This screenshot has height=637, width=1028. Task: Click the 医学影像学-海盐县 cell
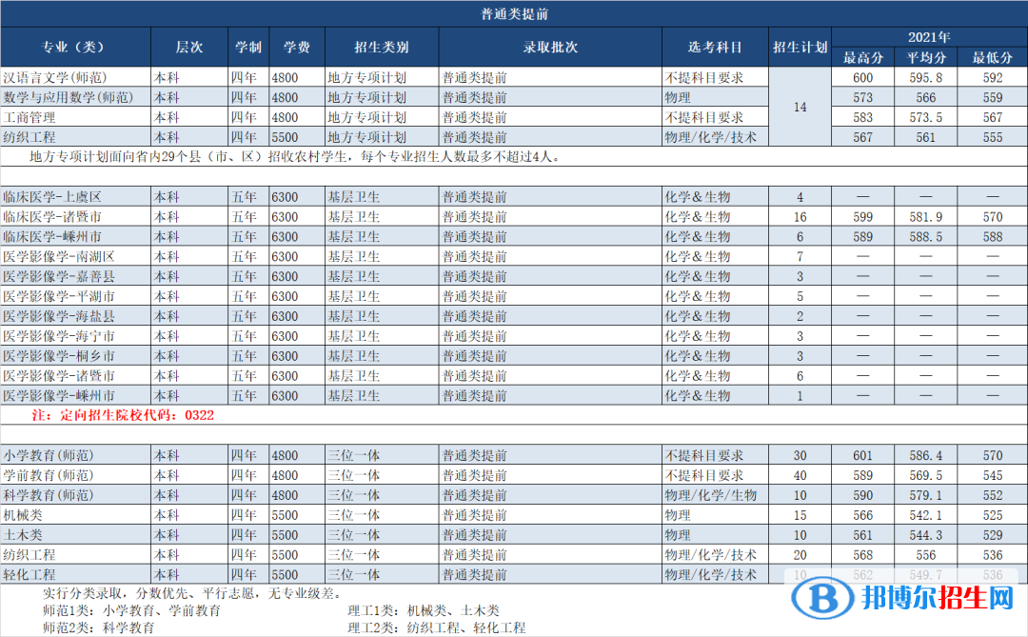pos(76,316)
